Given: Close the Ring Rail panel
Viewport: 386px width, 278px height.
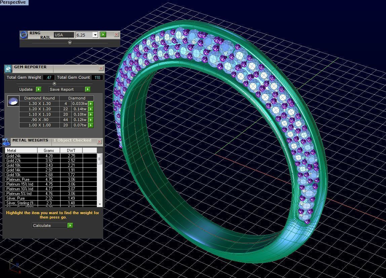Looking at the screenshot, I should pos(116,34).
